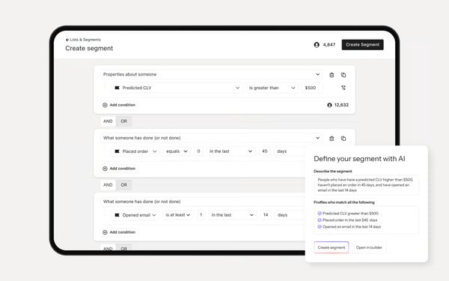449x281 pixels.
Task: Open the equals operator dropdown
Action: point(177,151)
